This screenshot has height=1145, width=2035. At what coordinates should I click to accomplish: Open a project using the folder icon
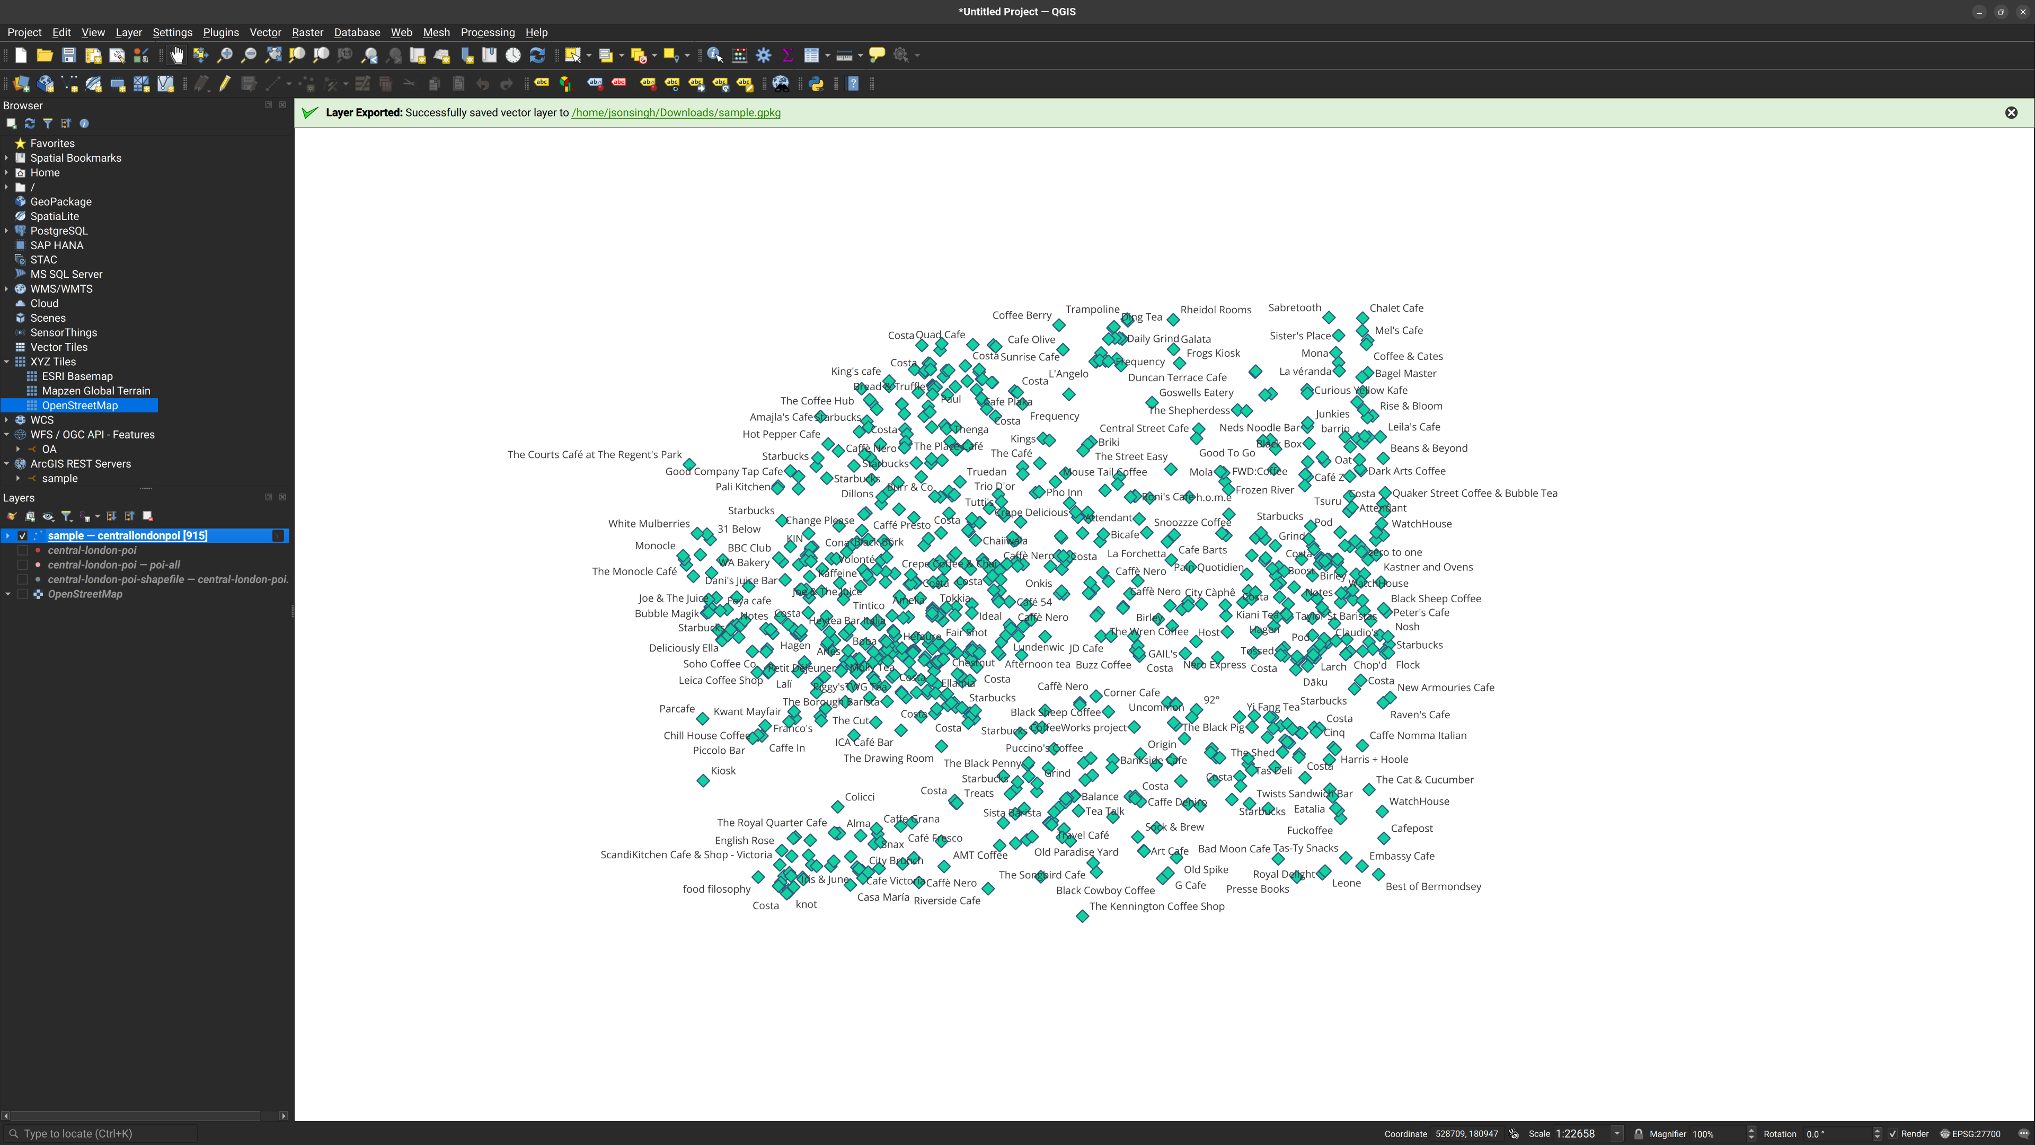tap(44, 55)
